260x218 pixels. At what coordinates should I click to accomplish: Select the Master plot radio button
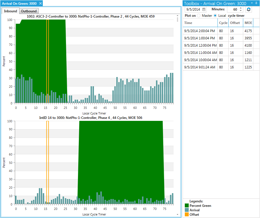(x=198, y=16)
